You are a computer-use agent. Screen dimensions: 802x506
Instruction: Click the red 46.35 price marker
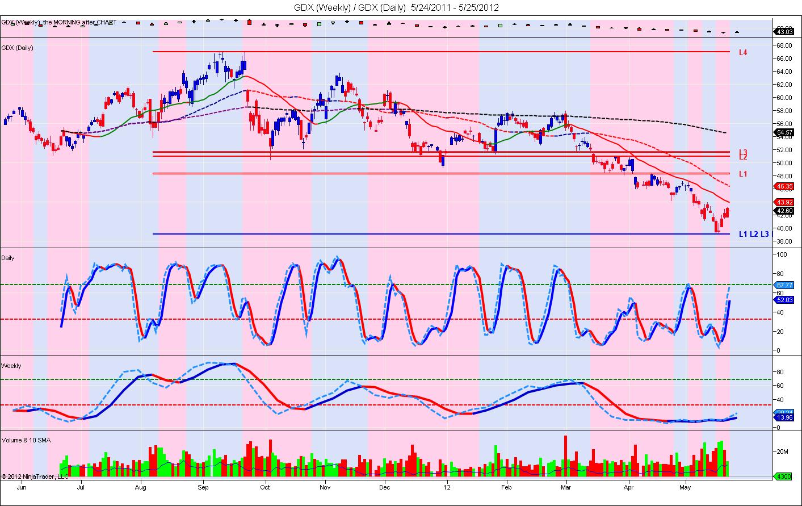(x=784, y=186)
